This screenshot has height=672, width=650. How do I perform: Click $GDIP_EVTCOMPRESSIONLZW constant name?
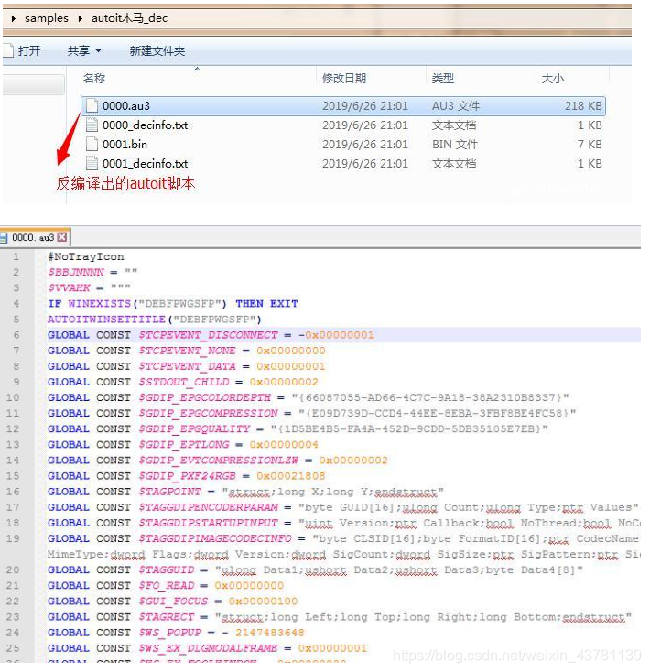[219, 461]
